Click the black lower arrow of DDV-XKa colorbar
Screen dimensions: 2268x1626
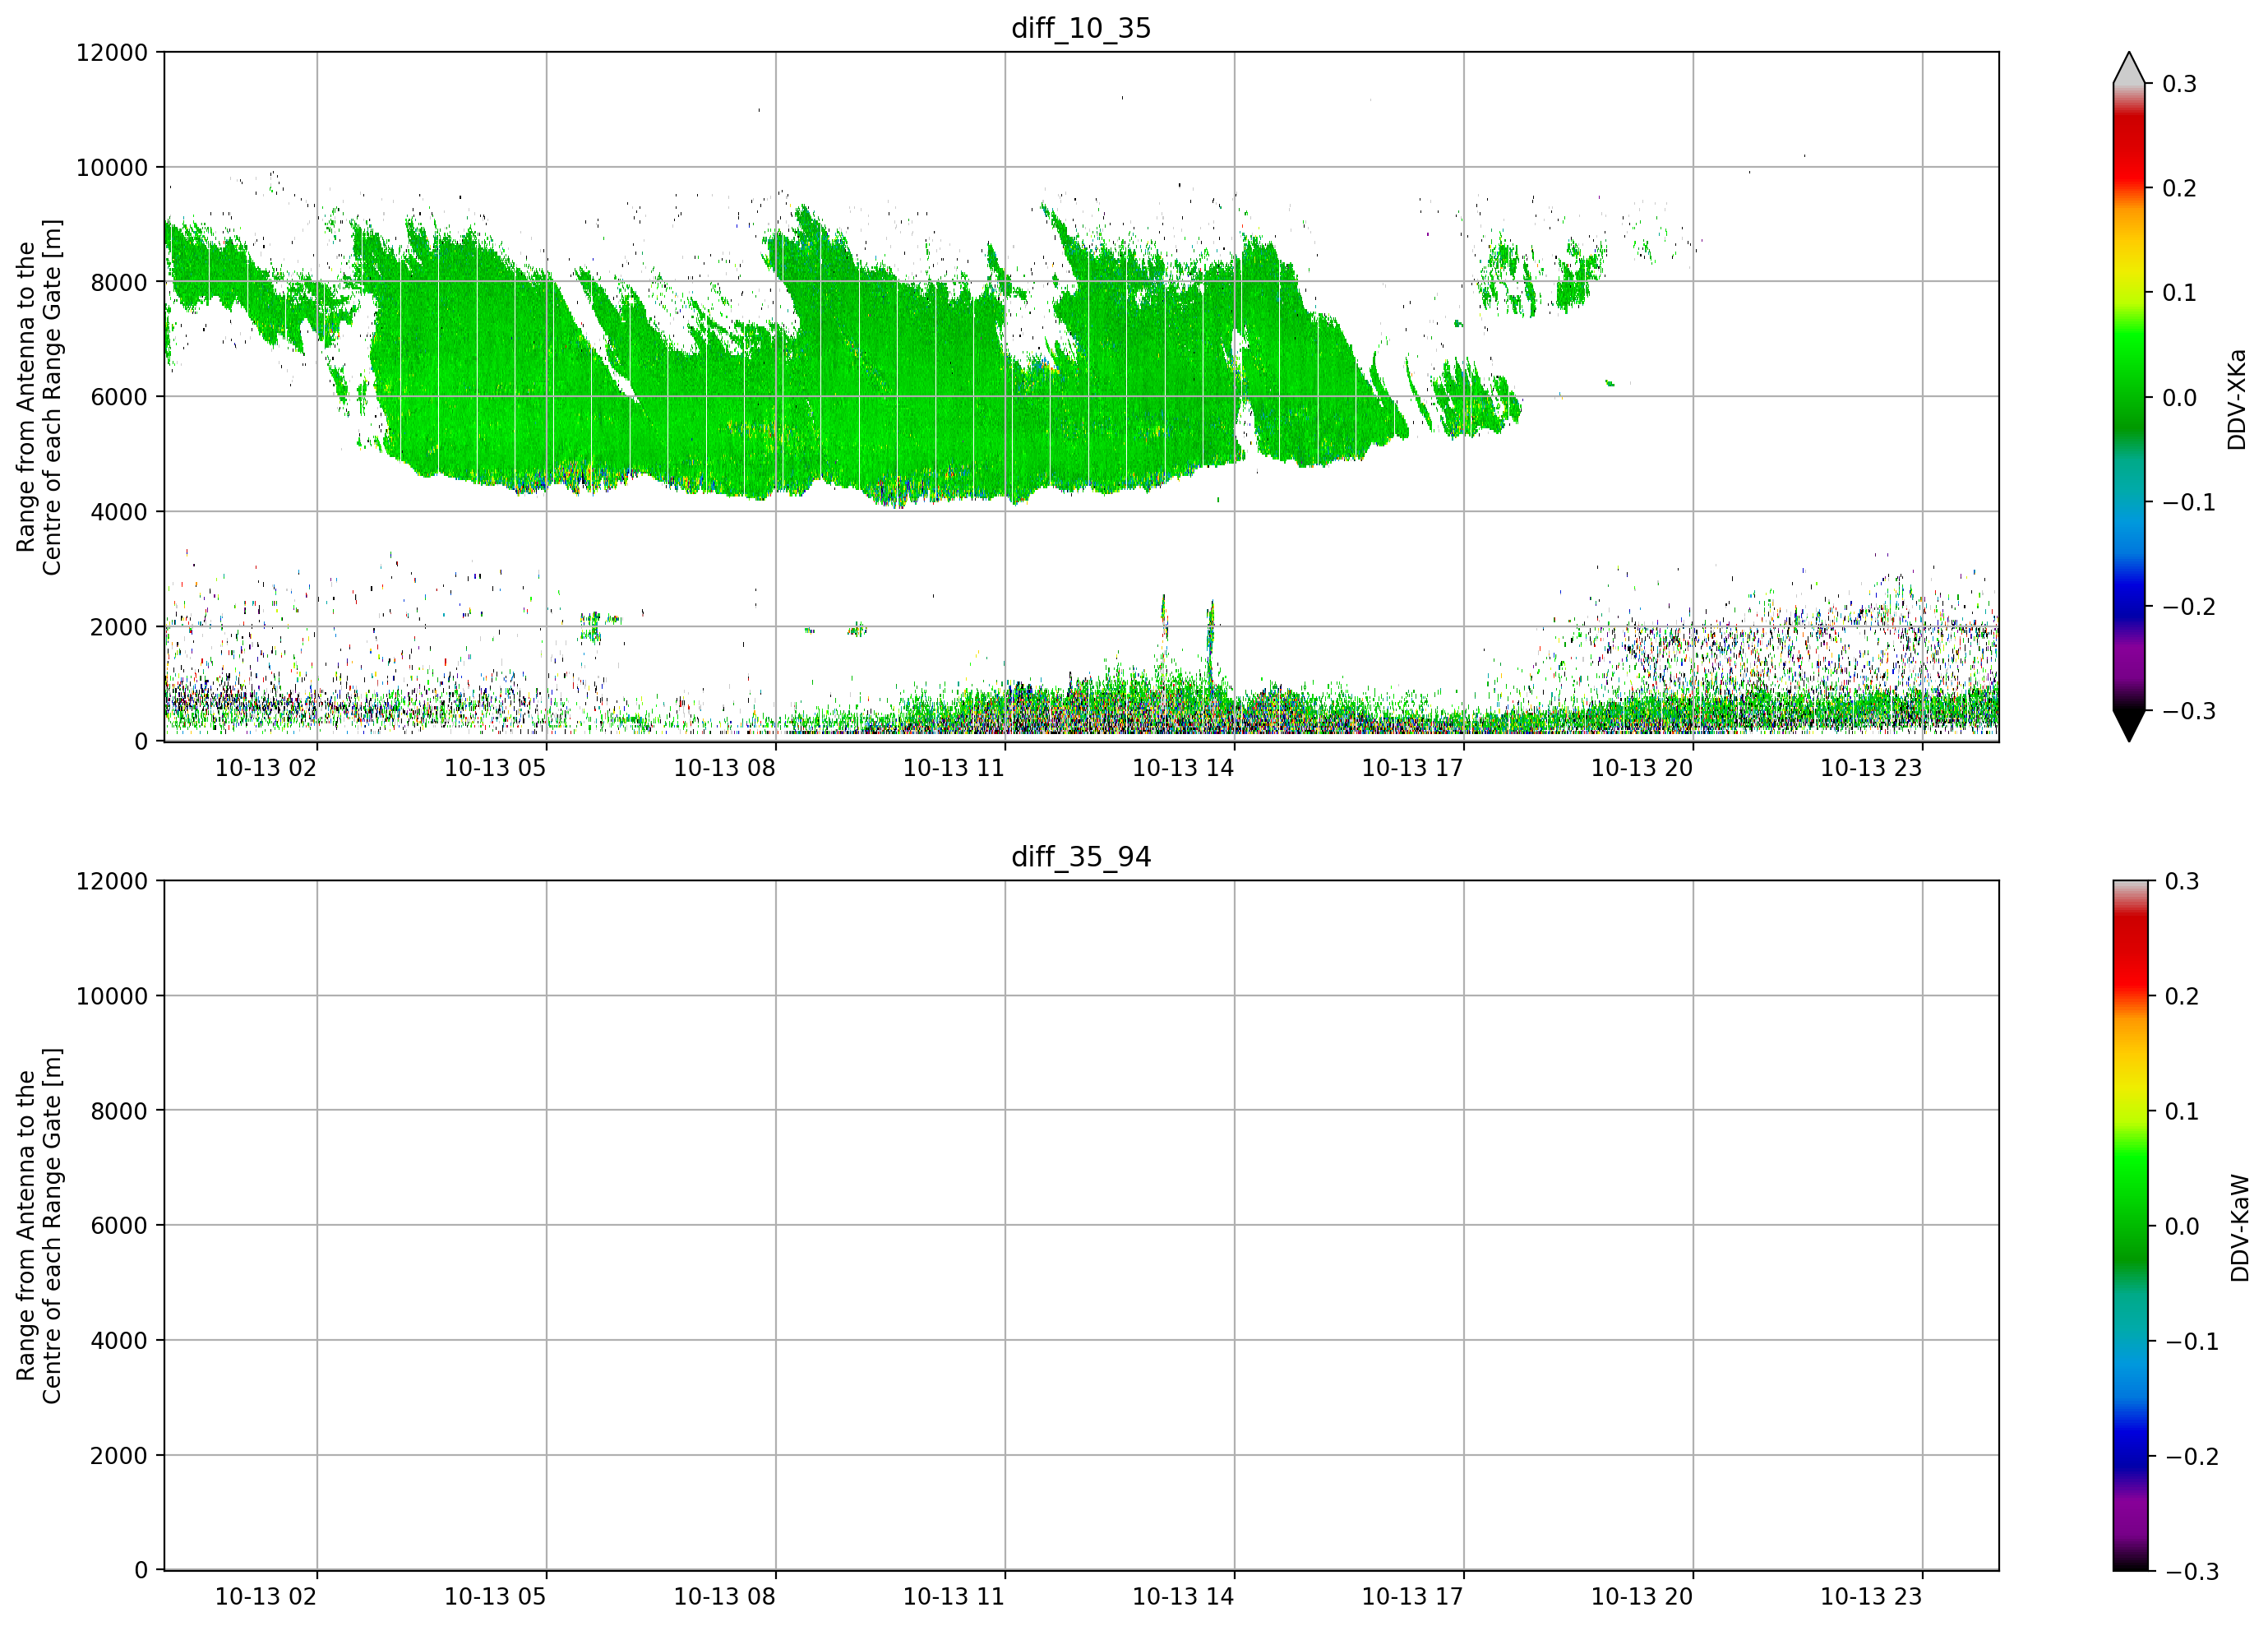pyautogui.click(x=2129, y=725)
